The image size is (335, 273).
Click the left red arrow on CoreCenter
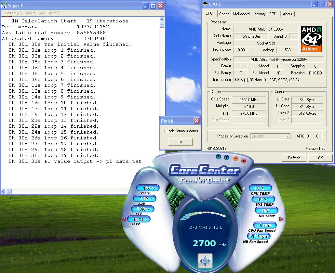point(124,219)
